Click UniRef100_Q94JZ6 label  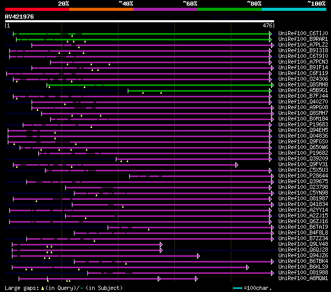click(303, 256)
